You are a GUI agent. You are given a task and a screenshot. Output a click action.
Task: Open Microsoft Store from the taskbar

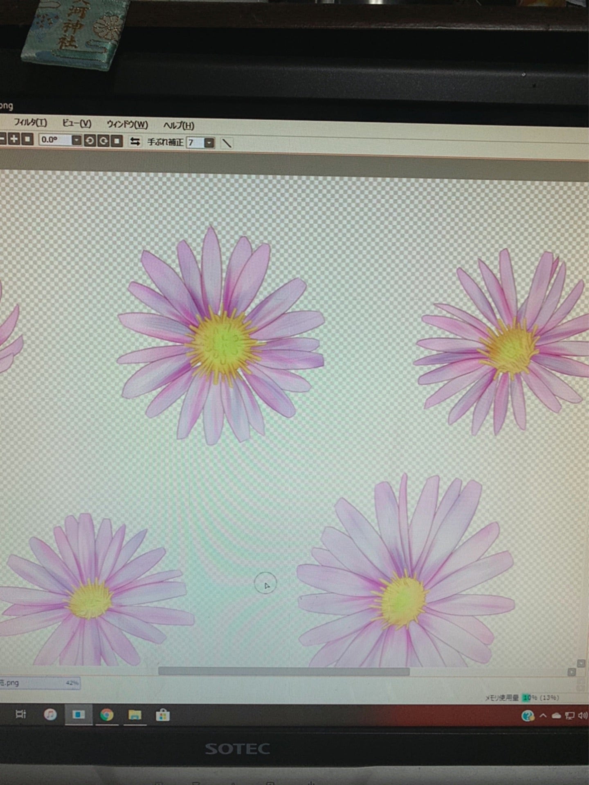click(162, 715)
